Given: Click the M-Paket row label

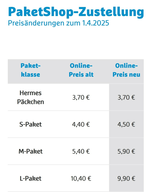Looking at the screenshot, I should point(30,152).
